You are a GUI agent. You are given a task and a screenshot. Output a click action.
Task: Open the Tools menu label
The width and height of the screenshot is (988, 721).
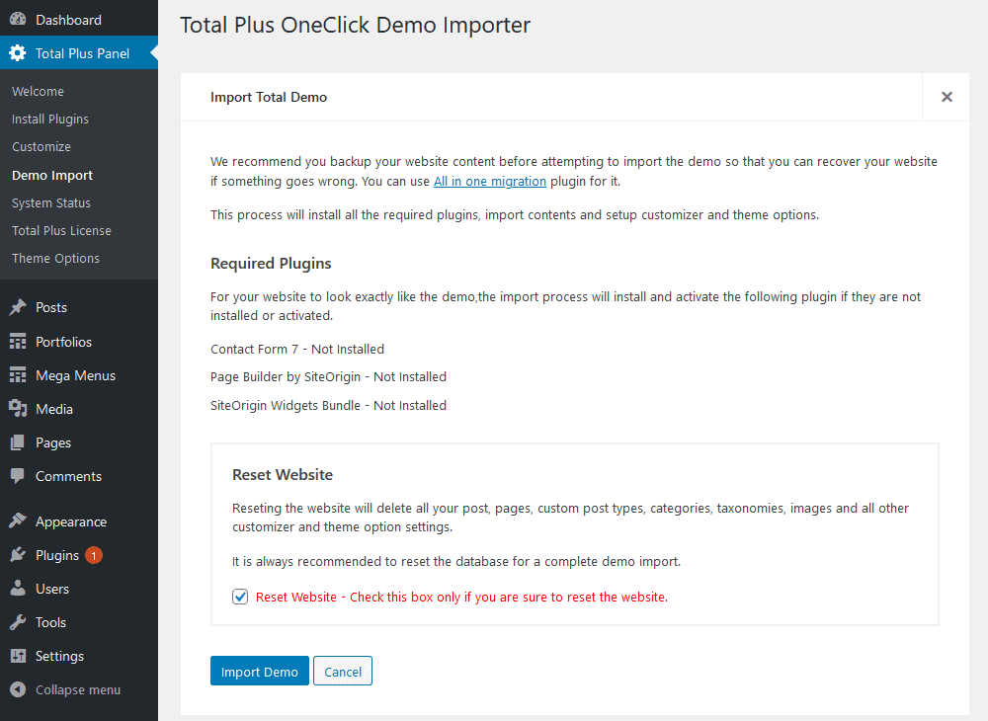51,622
